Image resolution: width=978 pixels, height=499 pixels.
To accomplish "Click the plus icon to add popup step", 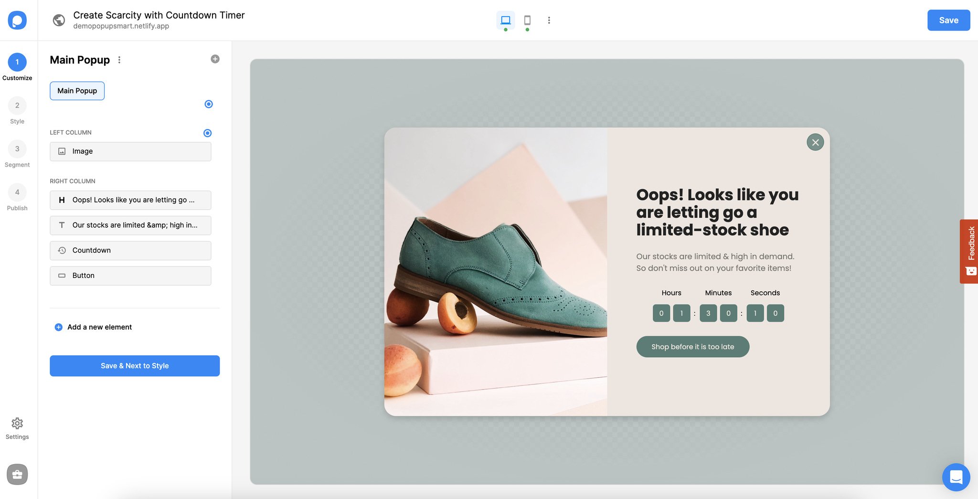I will pyautogui.click(x=215, y=59).
